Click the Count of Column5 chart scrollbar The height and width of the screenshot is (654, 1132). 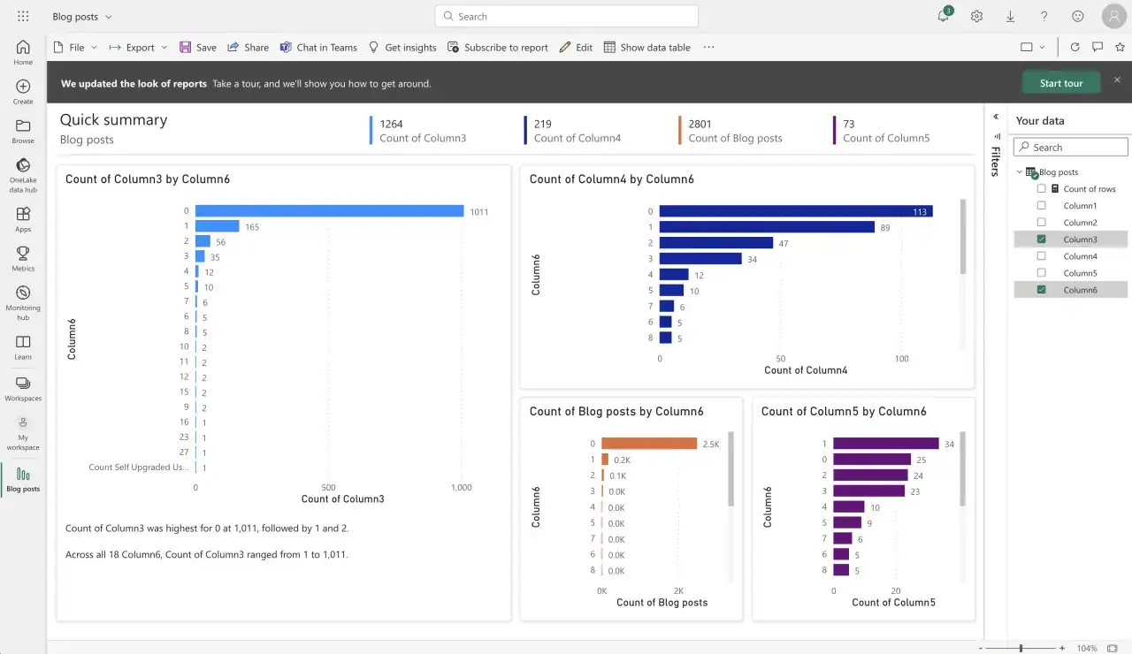(963, 469)
